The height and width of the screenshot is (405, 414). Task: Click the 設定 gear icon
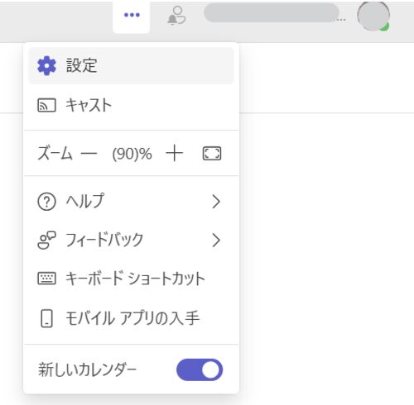tap(47, 65)
